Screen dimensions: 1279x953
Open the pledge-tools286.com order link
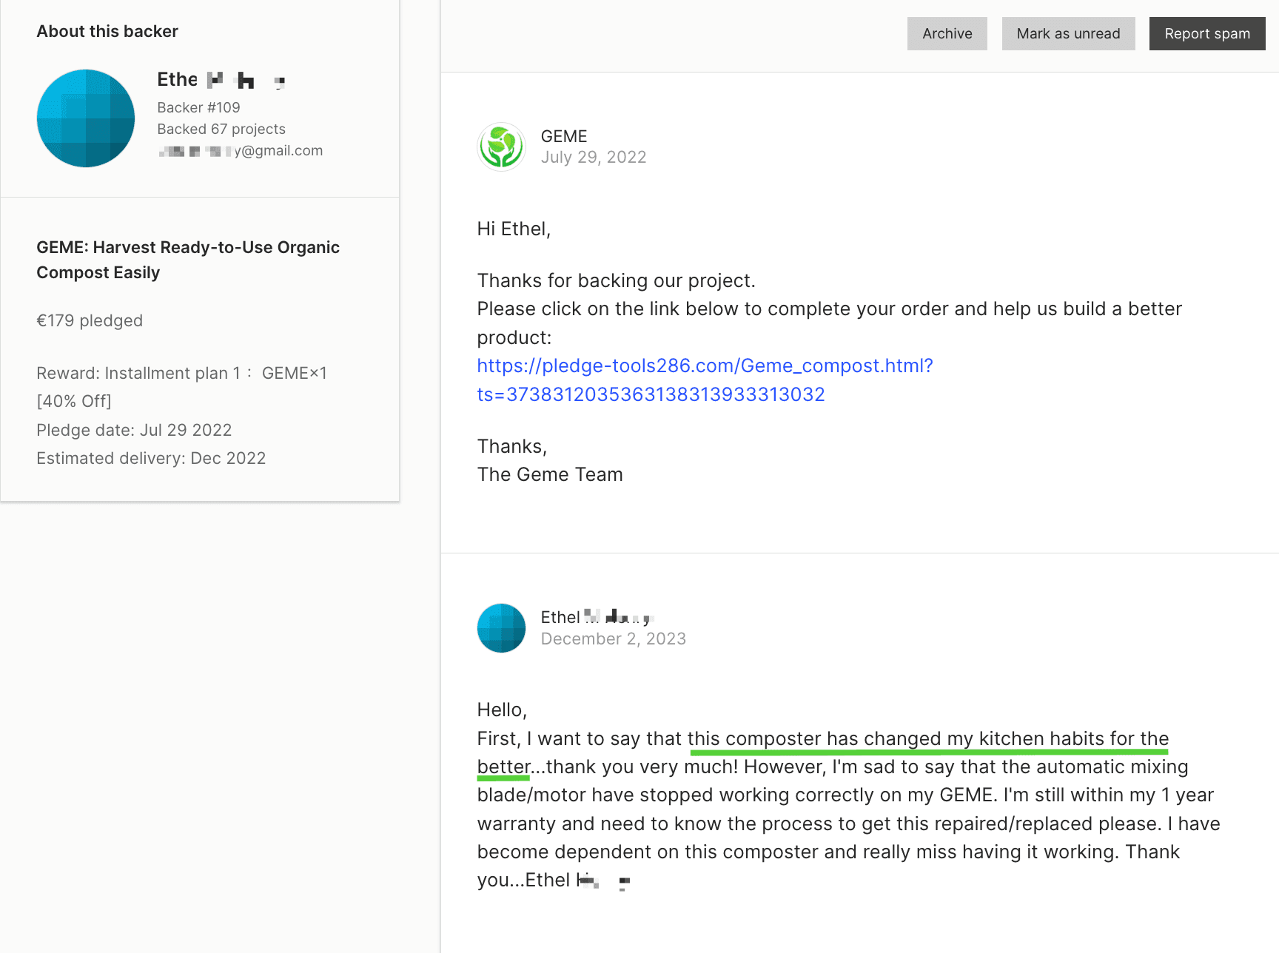point(704,365)
